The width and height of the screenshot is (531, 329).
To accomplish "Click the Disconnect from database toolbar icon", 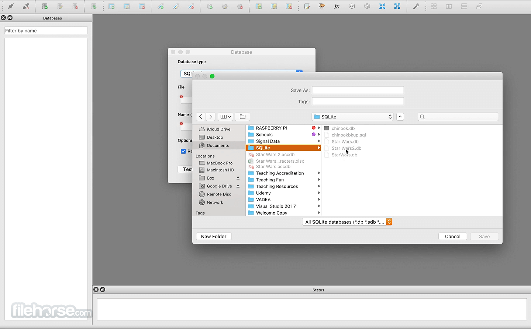I will click(26, 6).
